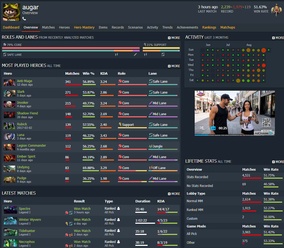Click the Rubick hero portrait
The height and width of the screenshot is (248, 284).
pyautogui.click(x=9, y=126)
